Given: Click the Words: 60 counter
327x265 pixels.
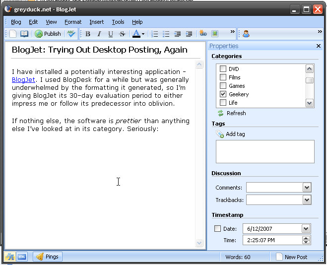Looking at the screenshot, I should pyautogui.click(x=238, y=257).
